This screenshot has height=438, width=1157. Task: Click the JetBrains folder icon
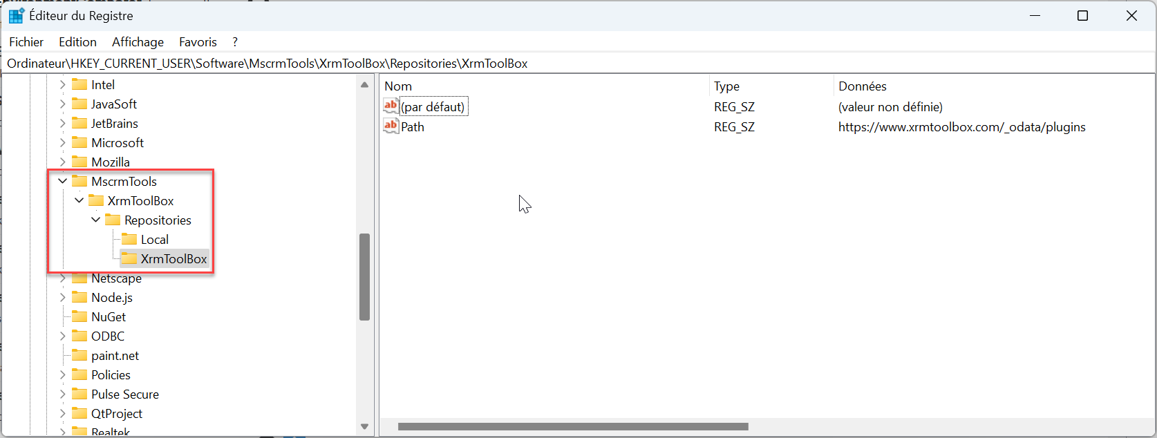tap(79, 123)
